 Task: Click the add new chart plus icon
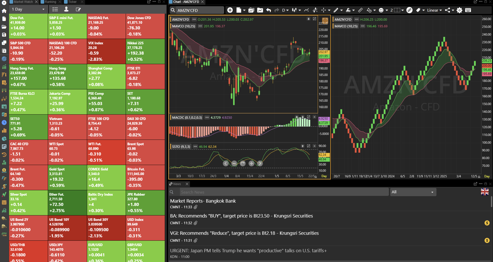click(x=230, y=10)
